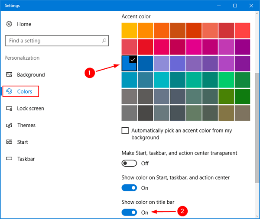Go to Home settings label
The width and height of the screenshot is (260, 219).
(24, 24)
